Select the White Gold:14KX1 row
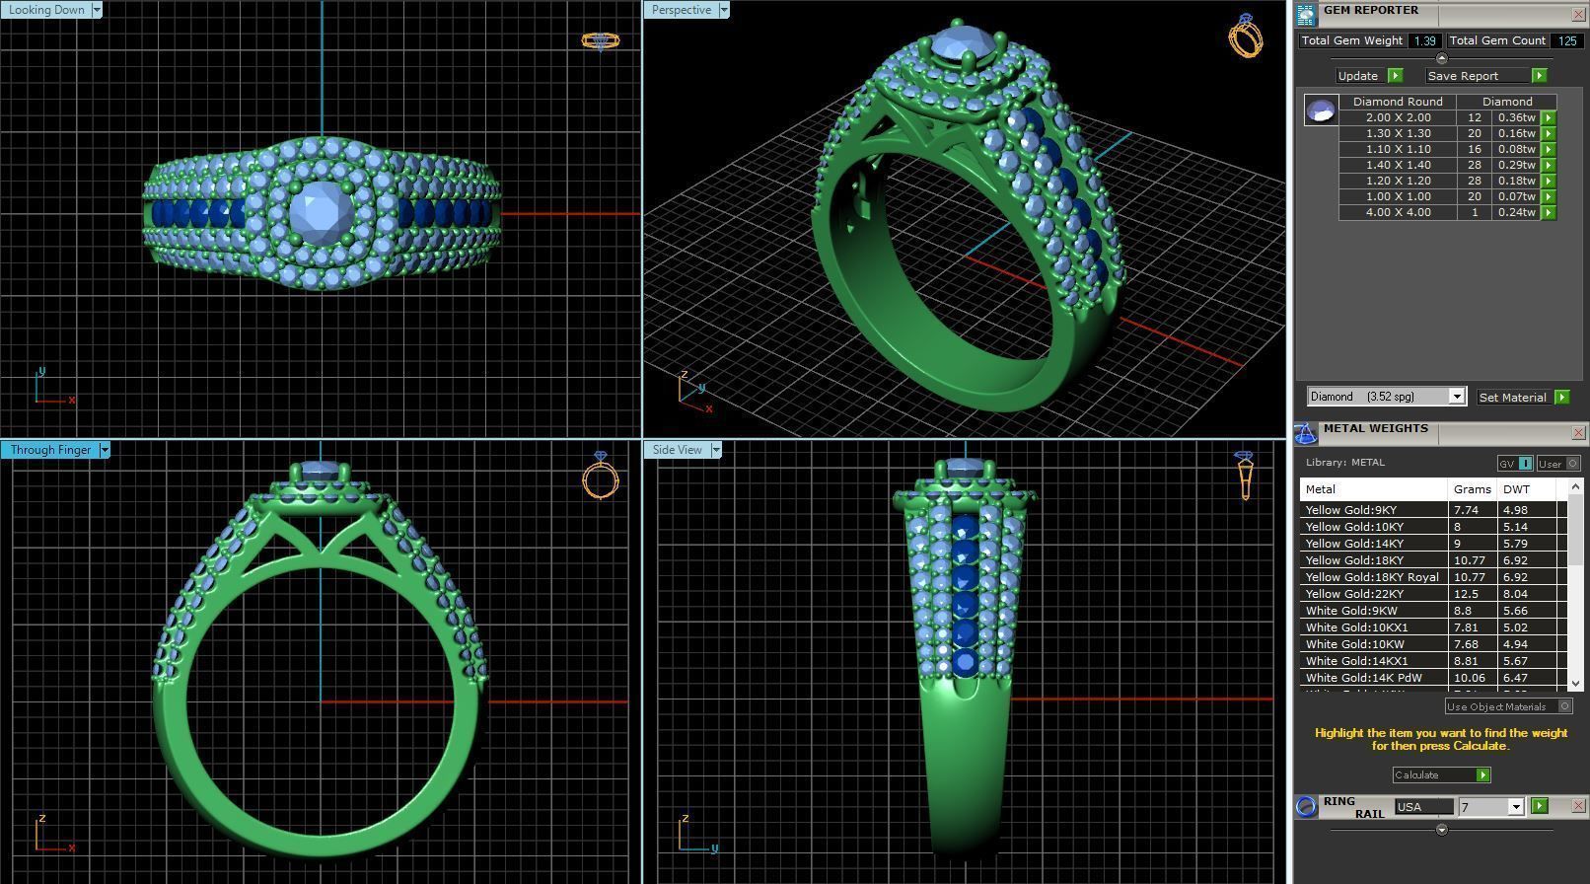This screenshot has width=1590, height=884. point(1433,661)
